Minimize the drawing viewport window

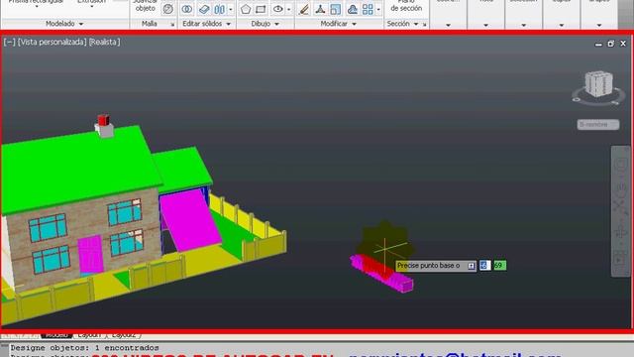point(598,44)
